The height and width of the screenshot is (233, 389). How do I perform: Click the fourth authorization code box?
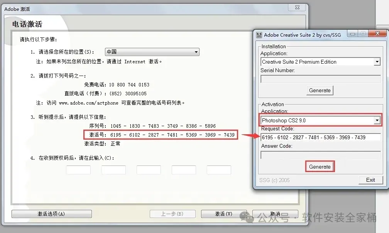pyautogui.click(x=184, y=170)
